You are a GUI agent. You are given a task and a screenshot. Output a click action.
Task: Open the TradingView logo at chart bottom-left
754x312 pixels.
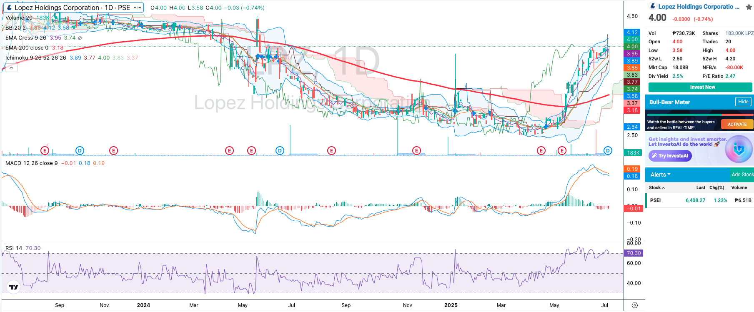14,287
